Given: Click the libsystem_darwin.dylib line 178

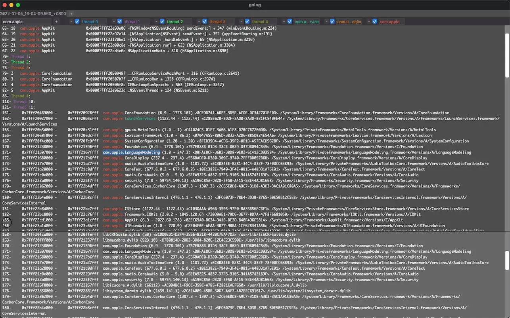Looking at the screenshot, I should 176,291.
